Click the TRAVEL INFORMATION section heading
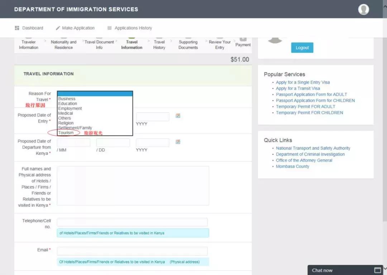The image size is (387, 275). 49,74
